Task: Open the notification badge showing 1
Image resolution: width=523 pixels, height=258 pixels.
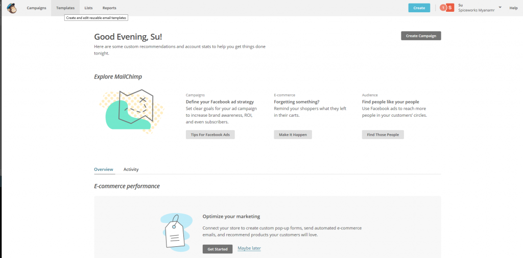Action: pyautogui.click(x=443, y=8)
